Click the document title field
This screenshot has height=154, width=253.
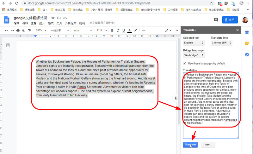[30, 18]
